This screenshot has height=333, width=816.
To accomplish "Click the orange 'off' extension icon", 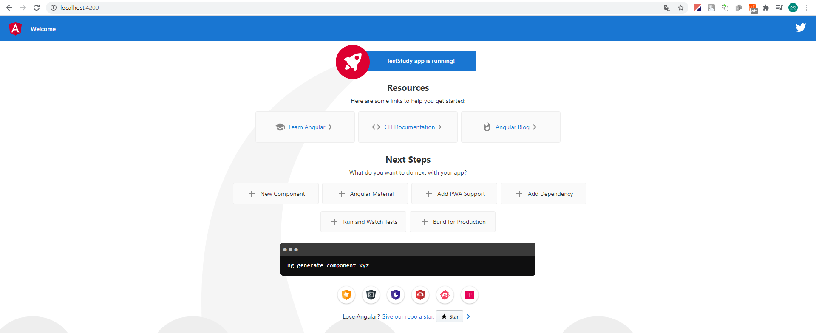I will coord(753,8).
